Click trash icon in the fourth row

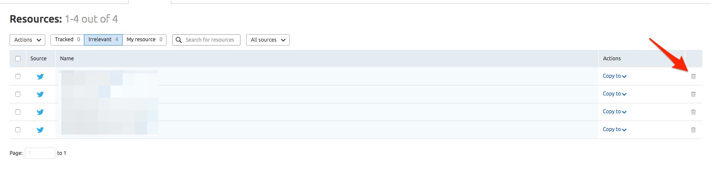click(x=693, y=130)
